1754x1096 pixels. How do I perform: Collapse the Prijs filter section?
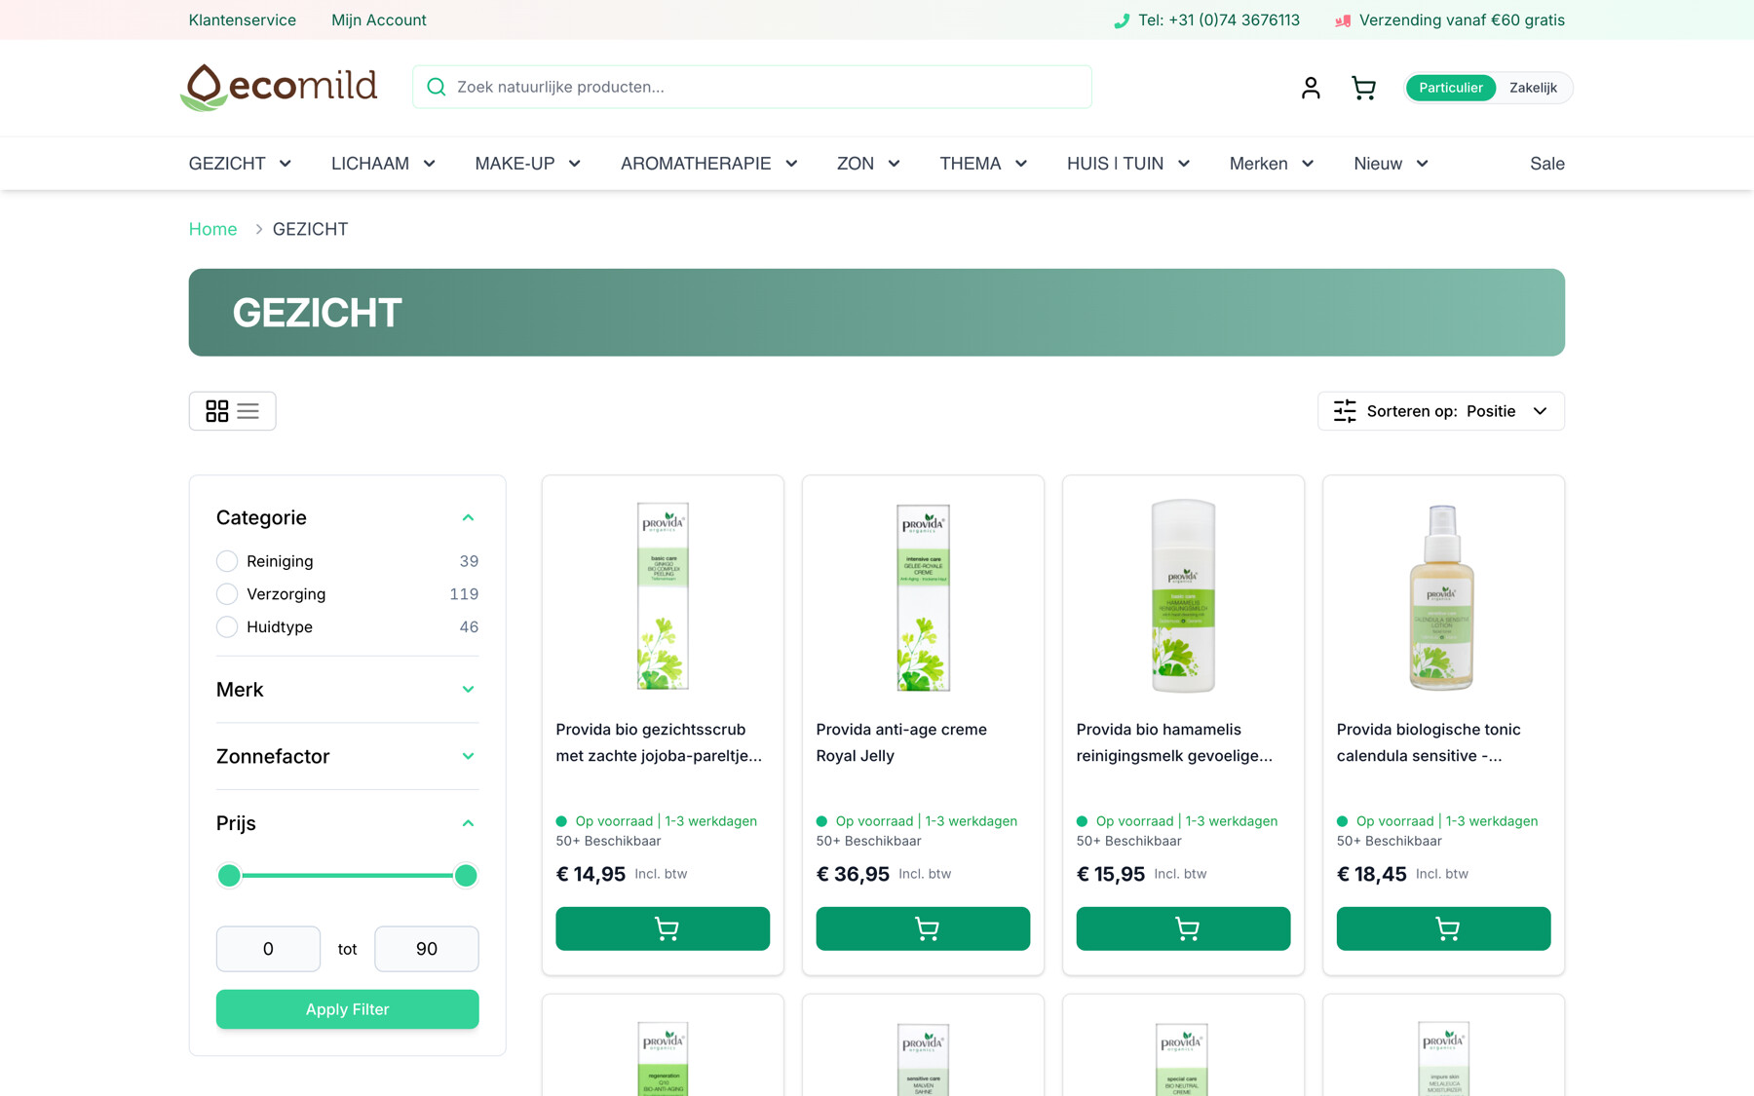click(x=468, y=823)
